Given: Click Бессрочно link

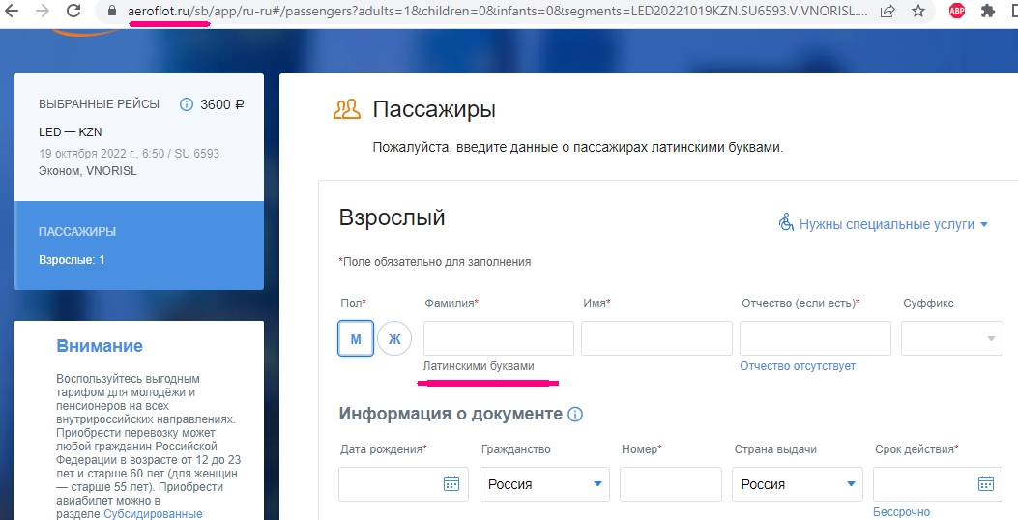Looking at the screenshot, I should click(x=901, y=512).
